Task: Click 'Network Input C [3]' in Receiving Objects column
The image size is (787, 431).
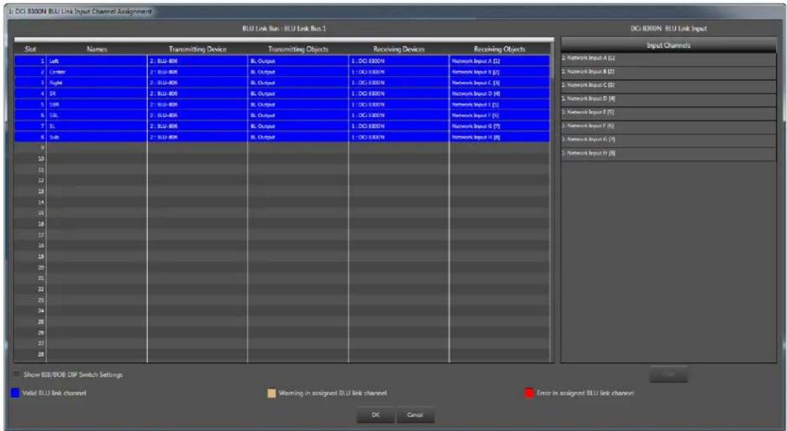Action: pyautogui.click(x=499, y=83)
